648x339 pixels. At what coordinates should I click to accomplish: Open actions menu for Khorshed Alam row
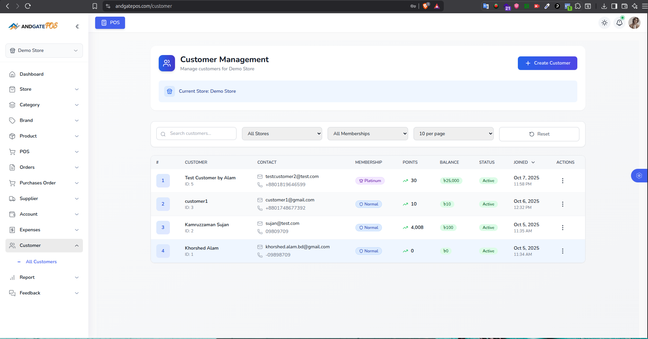(562, 251)
